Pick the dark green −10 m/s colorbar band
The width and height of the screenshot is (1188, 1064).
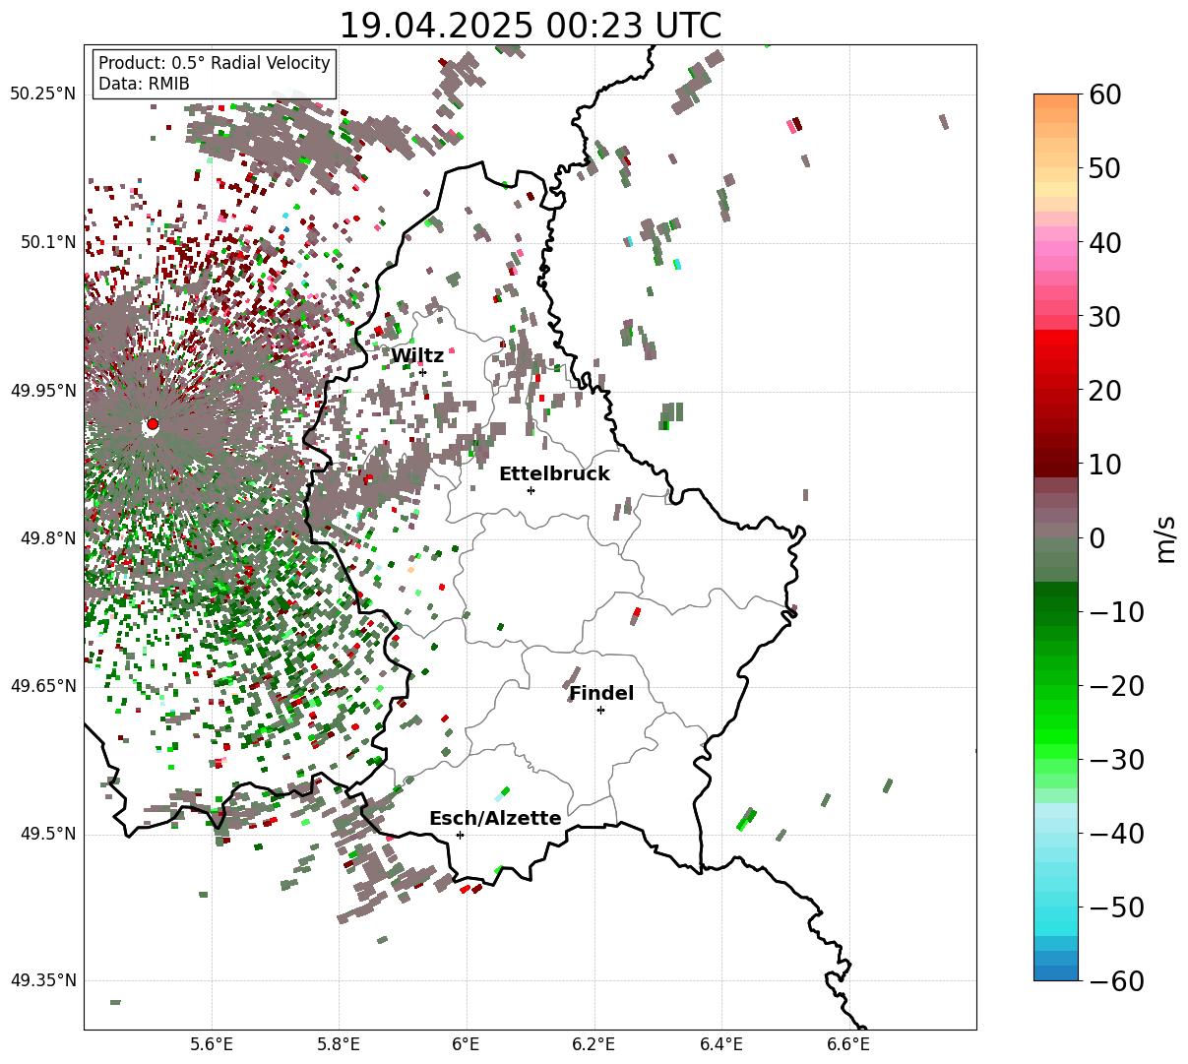click(x=1056, y=612)
